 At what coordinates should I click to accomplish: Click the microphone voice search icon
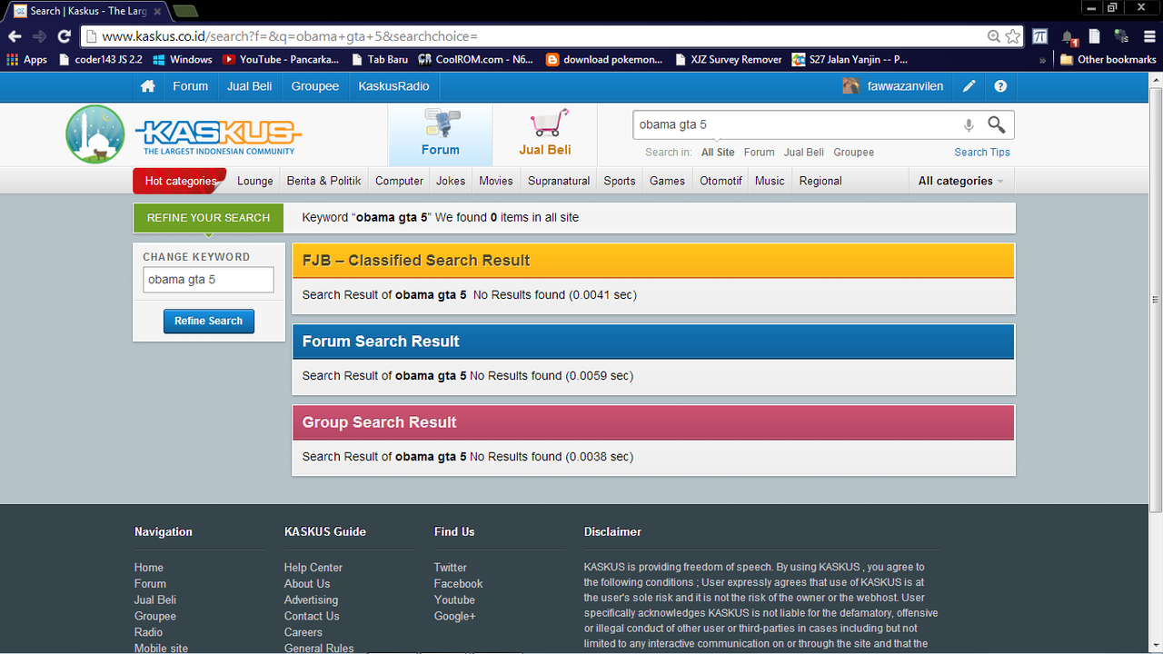[969, 125]
